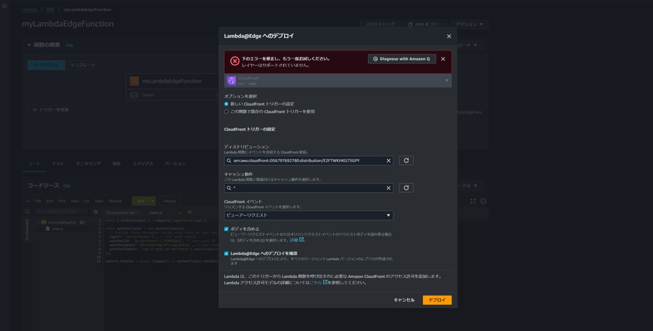
Task: Click the purple CloudFront service icon
Action: [231, 81]
